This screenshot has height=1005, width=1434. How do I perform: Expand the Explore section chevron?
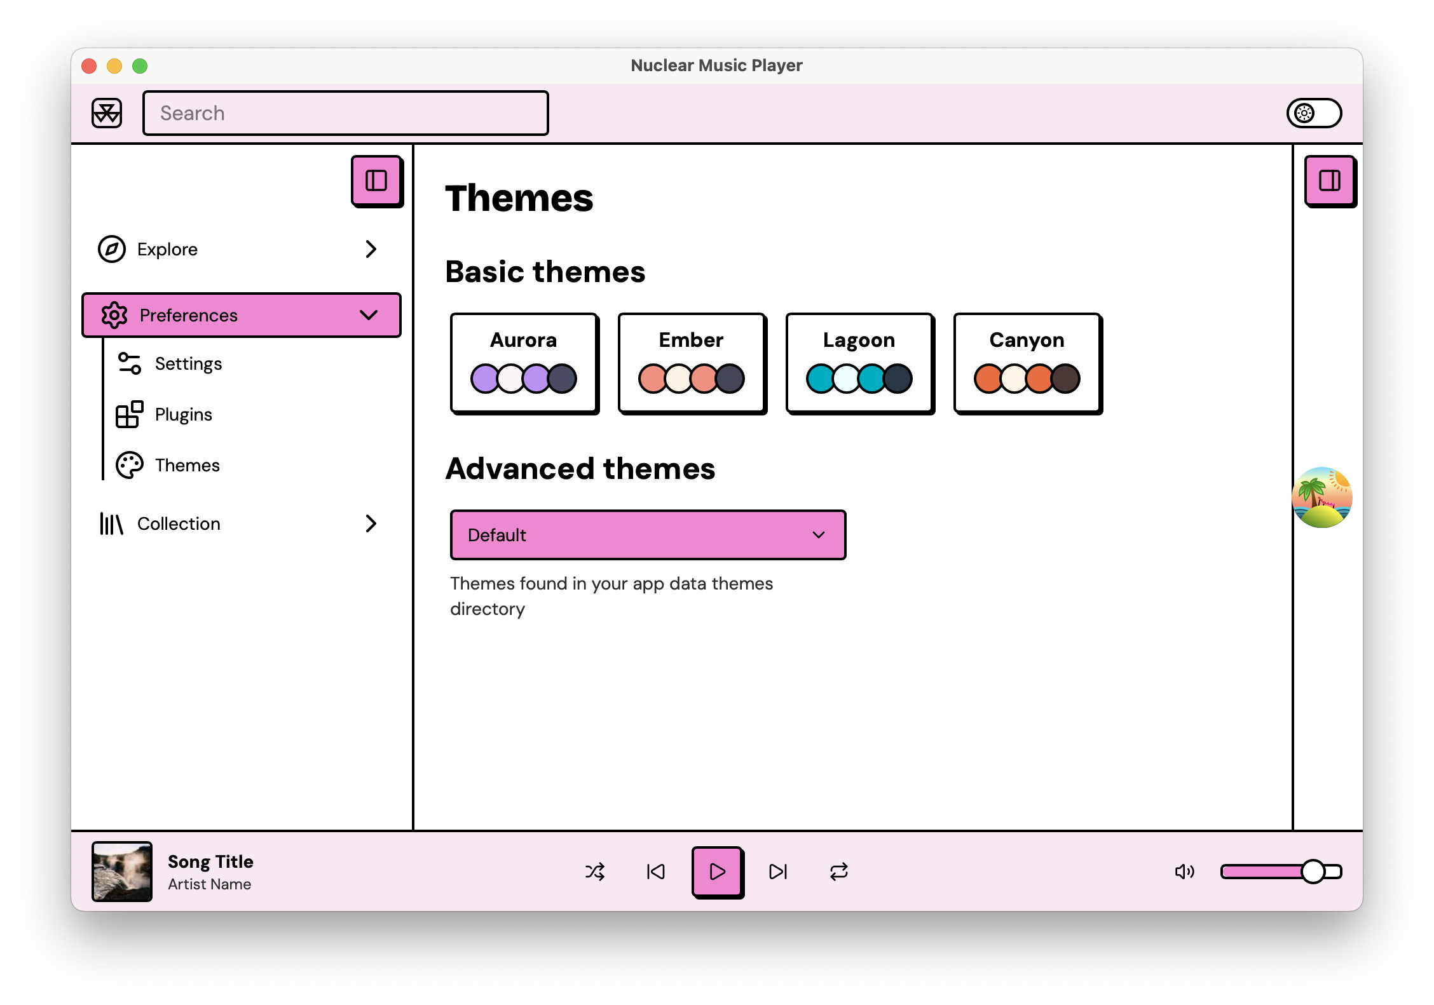click(371, 249)
